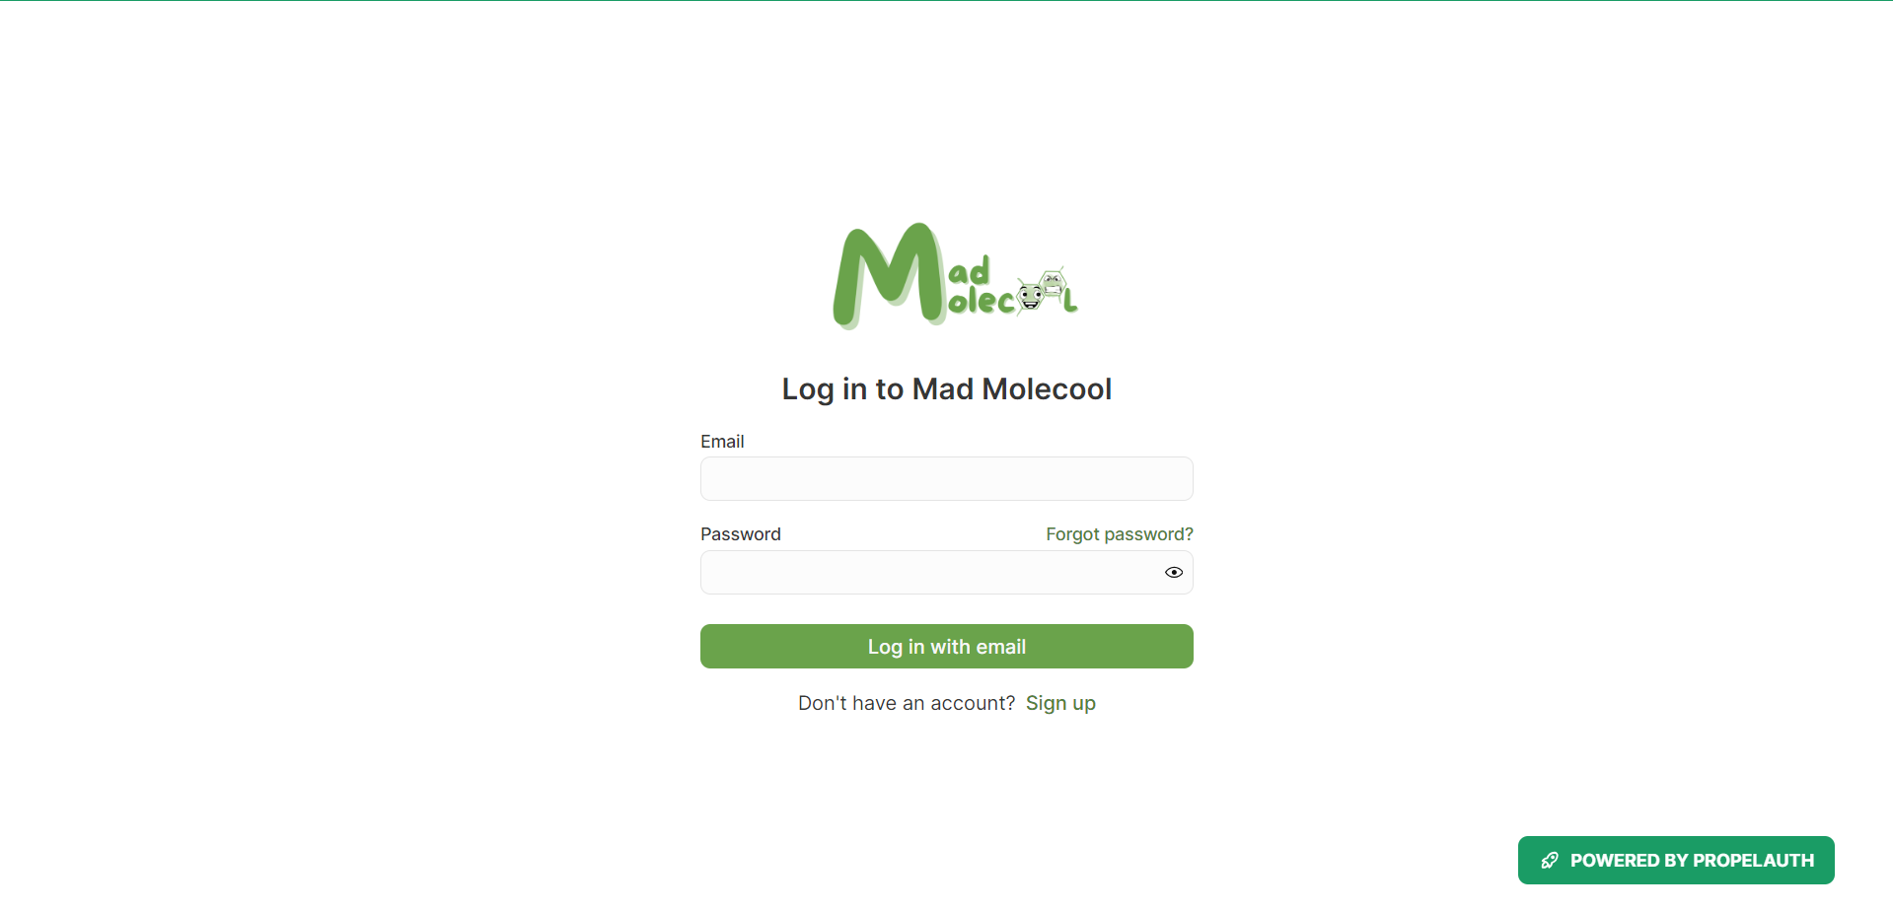Screen dimensions: 1893x911
Task: Click the 'Log in to Mad Molecool' heading
Action: (x=947, y=389)
